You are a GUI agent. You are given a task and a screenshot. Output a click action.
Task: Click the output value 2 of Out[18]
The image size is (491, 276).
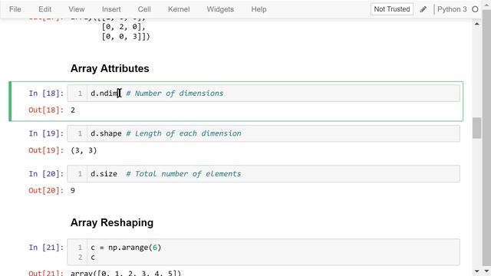click(73, 110)
